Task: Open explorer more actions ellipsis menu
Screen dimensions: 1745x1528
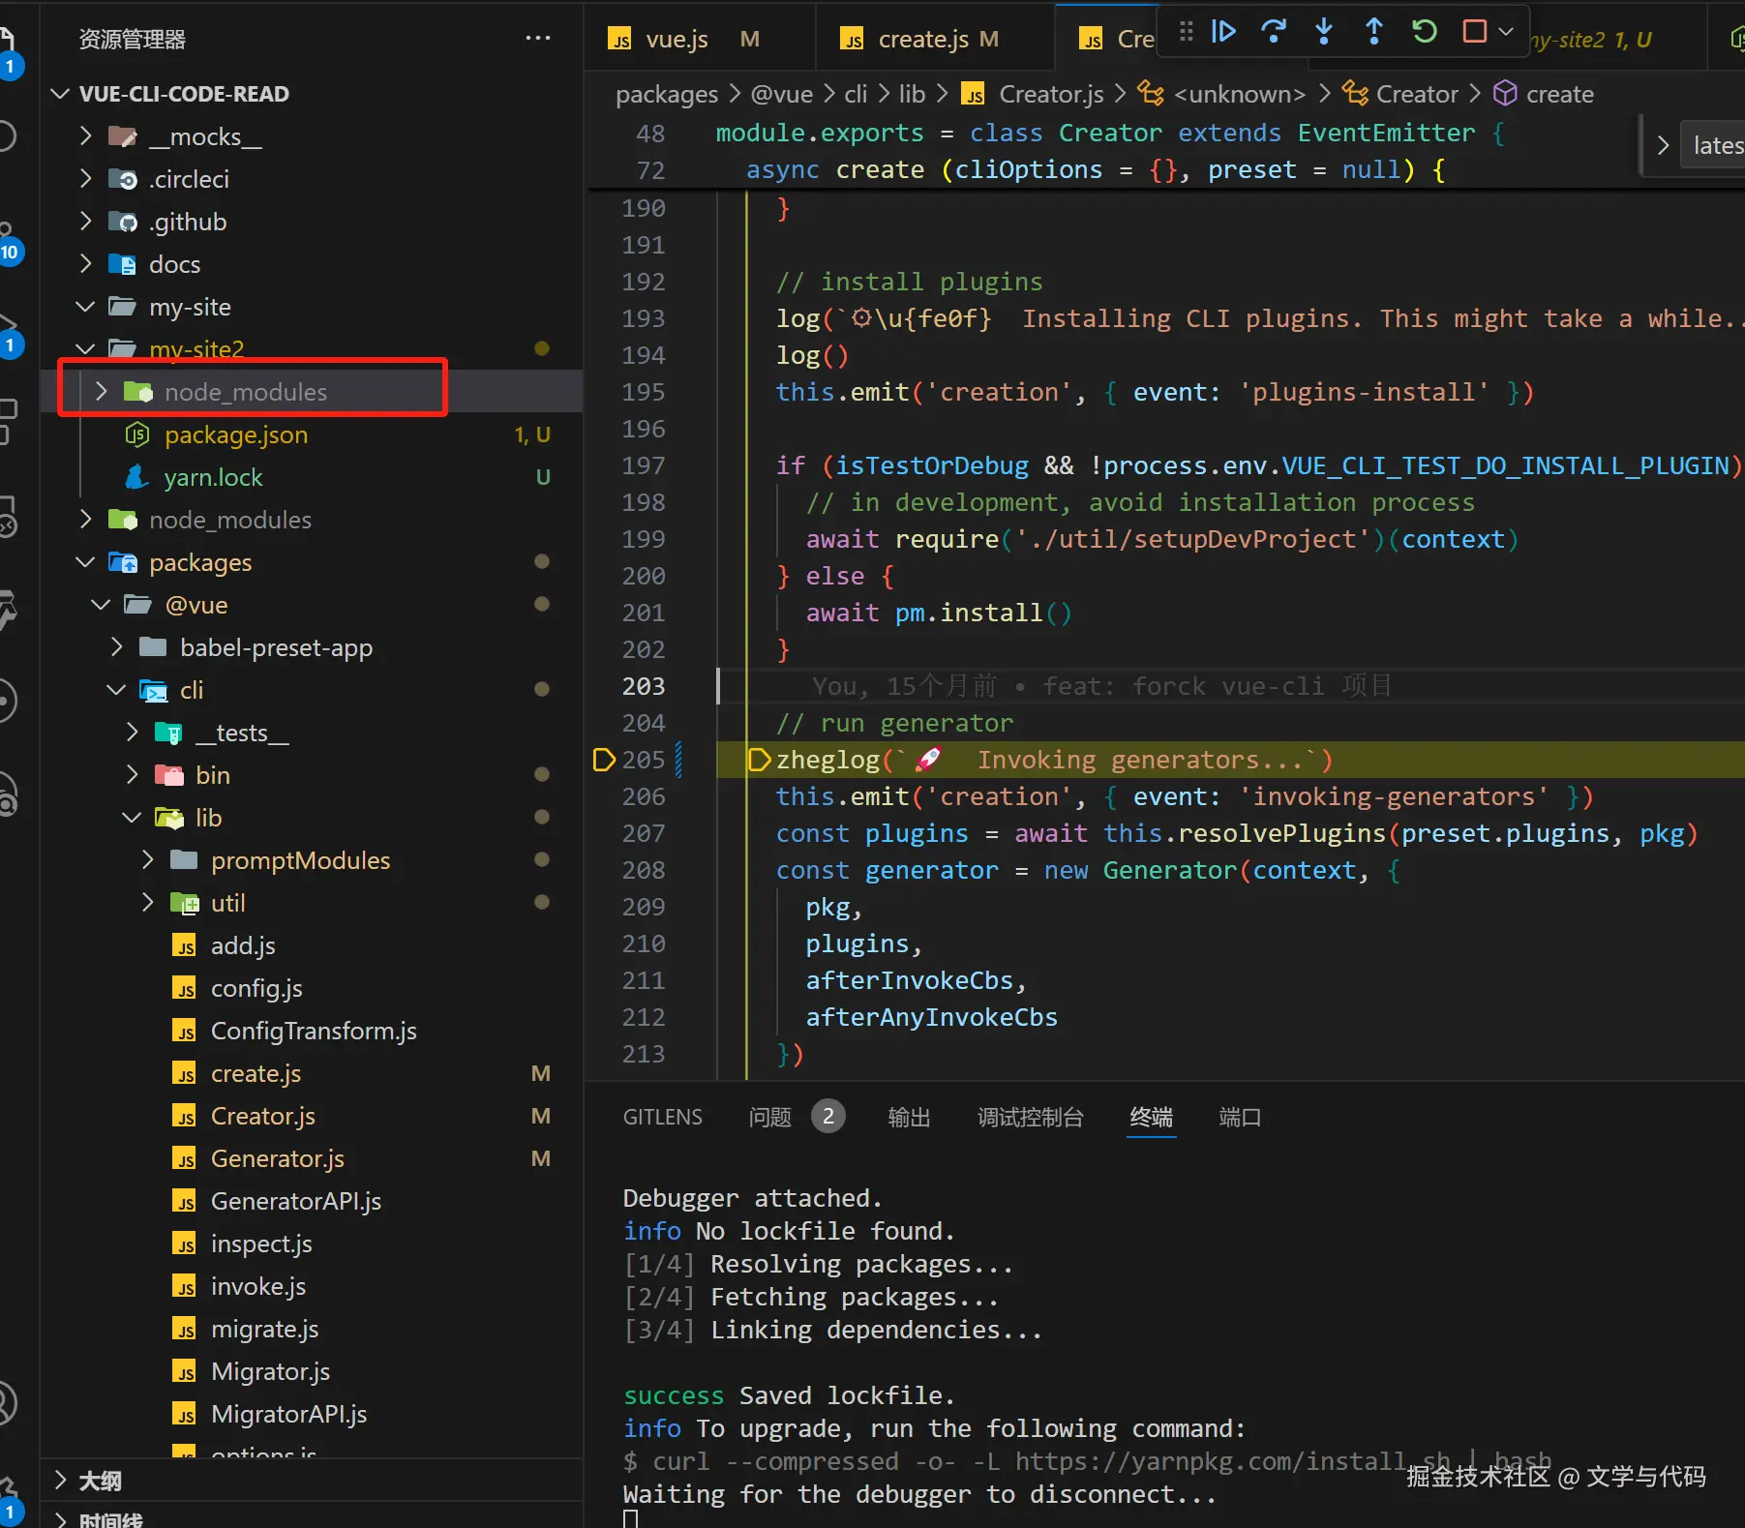Action: click(x=537, y=39)
